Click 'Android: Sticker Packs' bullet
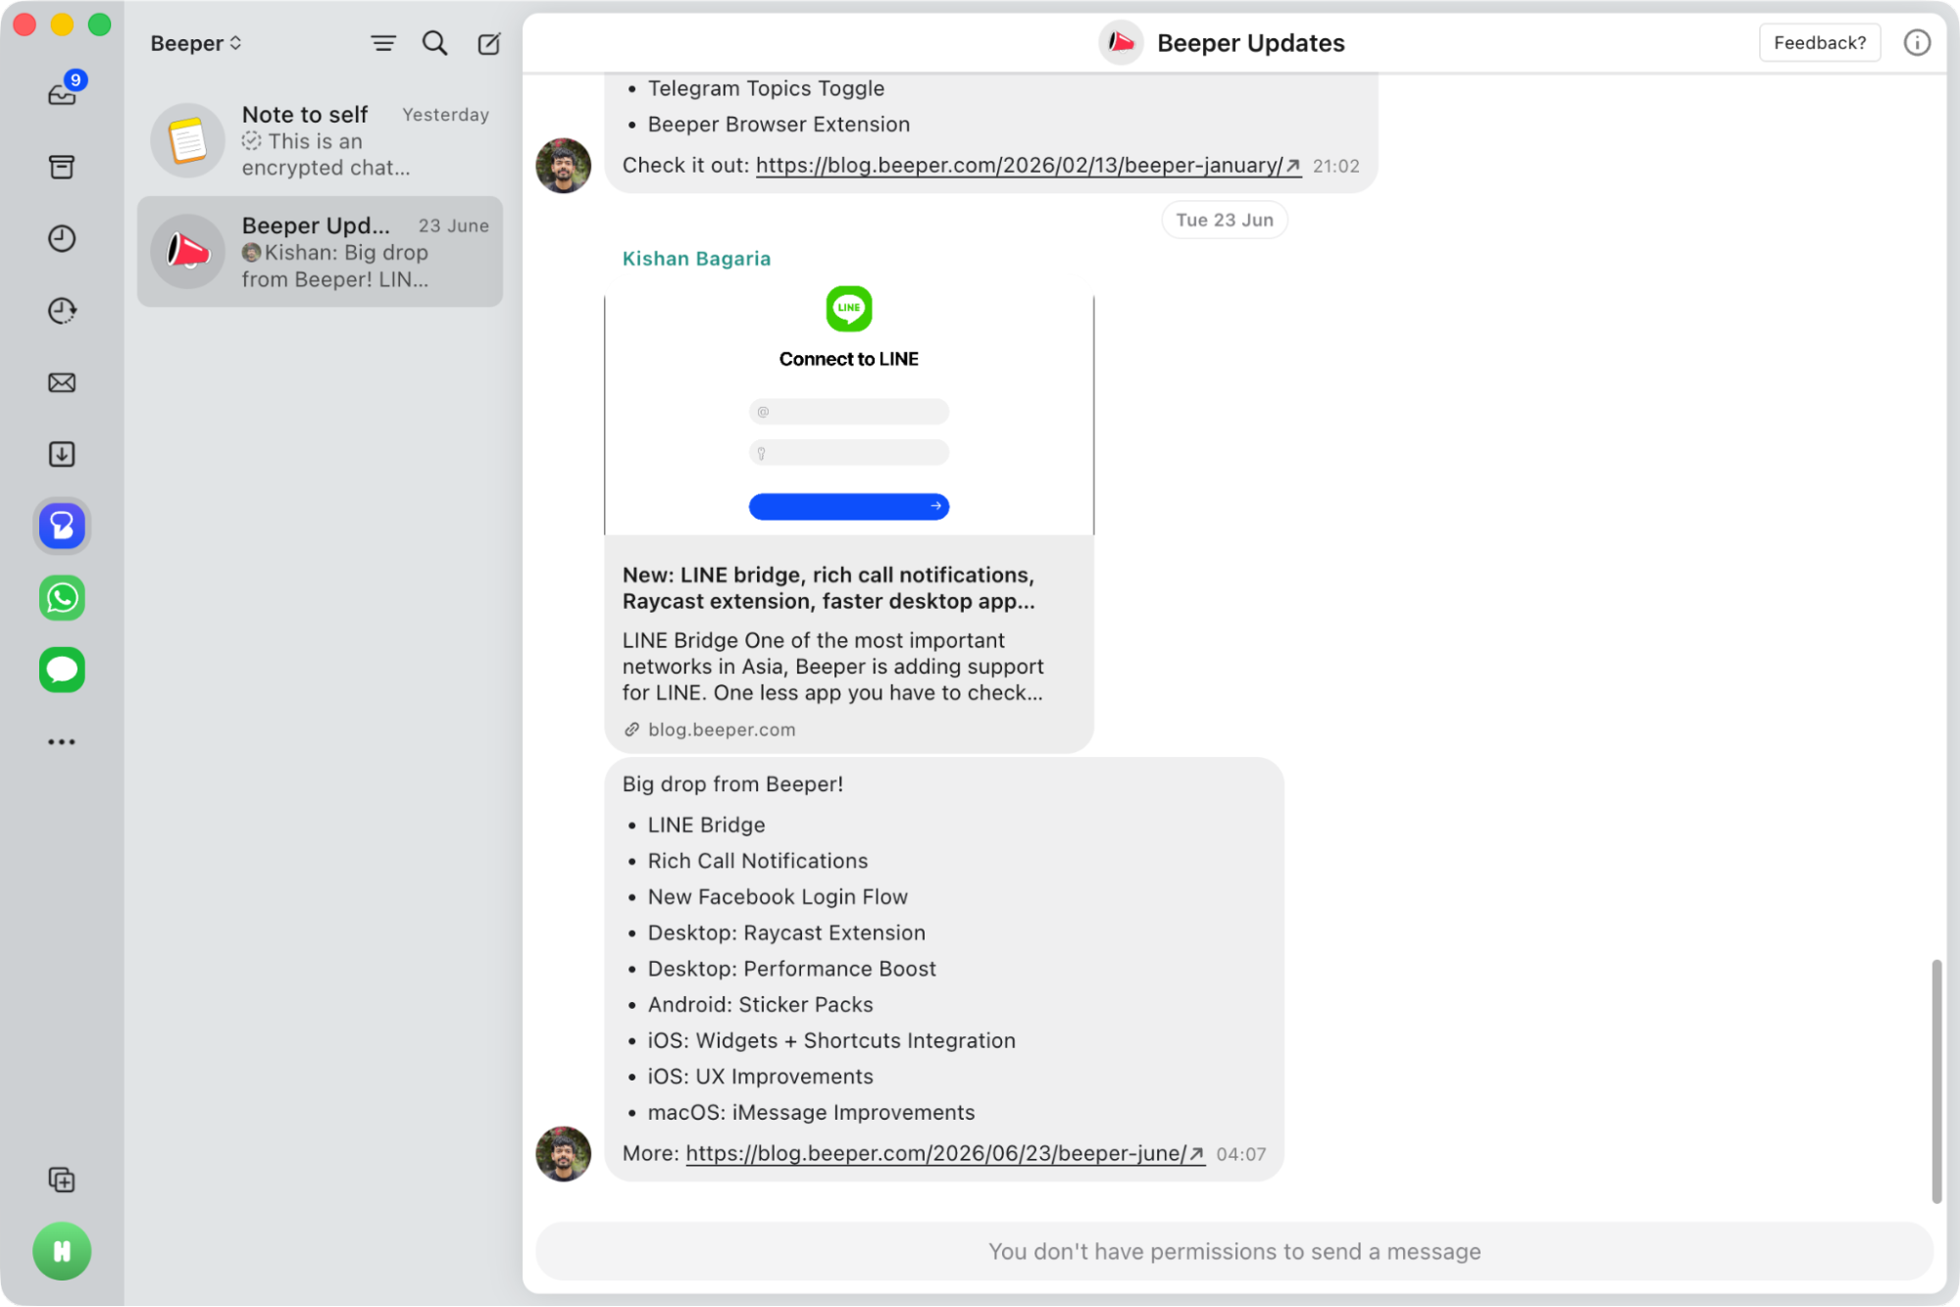 pyautogui.click(x=760, y=1005)
